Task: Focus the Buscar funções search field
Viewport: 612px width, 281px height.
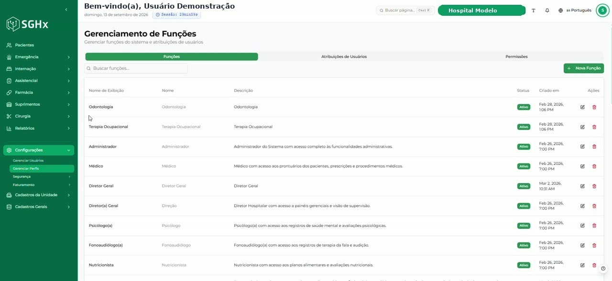Action: click(x=136, y=68)
